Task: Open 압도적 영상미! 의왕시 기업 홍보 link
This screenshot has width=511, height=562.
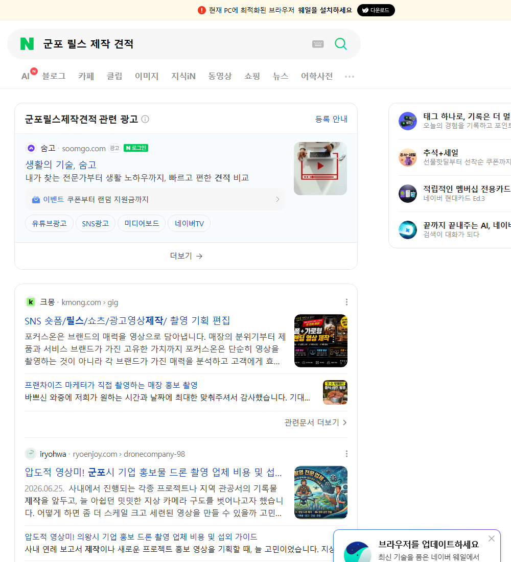Action: point(141,537)
